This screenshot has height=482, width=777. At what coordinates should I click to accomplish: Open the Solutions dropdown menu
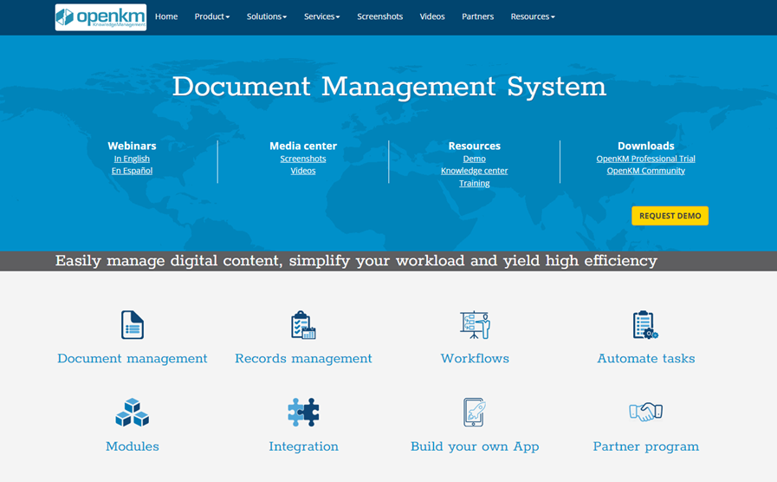pyautogui.click(x=266, y=16)
